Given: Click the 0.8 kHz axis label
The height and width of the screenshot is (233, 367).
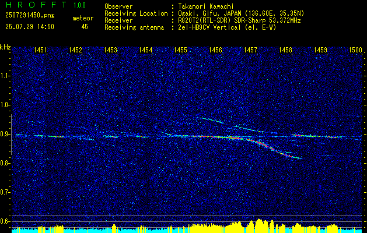Looking at the screenshot, I should (5, 163).
